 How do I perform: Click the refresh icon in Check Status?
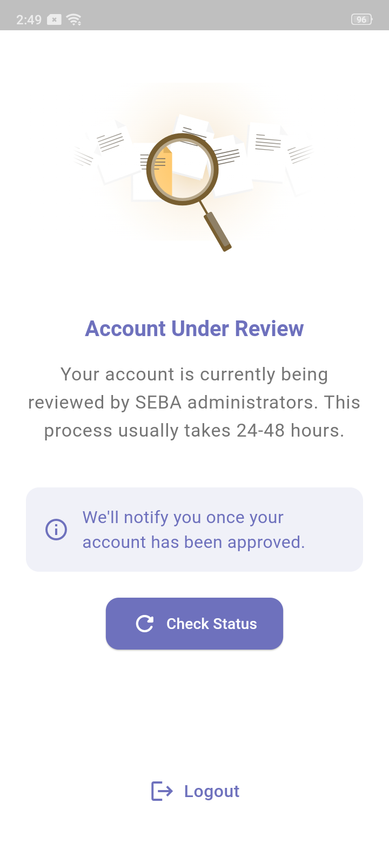(x=145, y=624)
